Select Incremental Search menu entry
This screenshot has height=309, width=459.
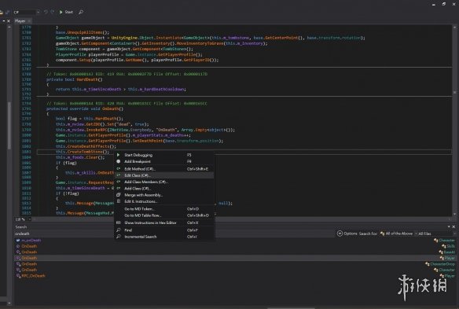140,237
